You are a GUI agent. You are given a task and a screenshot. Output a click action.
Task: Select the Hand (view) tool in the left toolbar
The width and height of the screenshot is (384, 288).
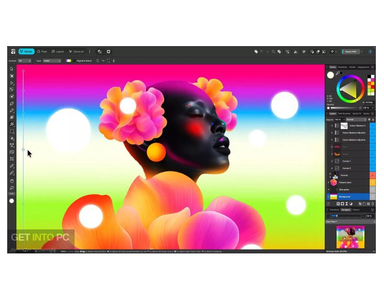(x=12, y=180)
